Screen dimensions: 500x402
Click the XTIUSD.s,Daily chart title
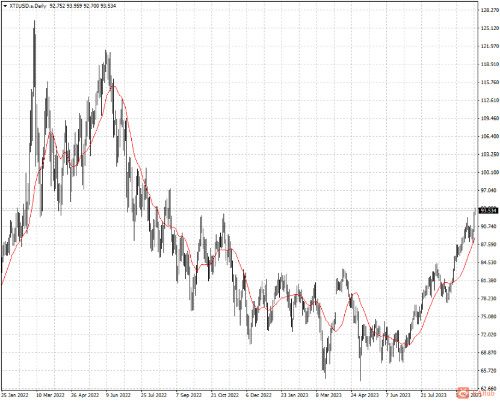pyautogui.click(x=28, y=6)
